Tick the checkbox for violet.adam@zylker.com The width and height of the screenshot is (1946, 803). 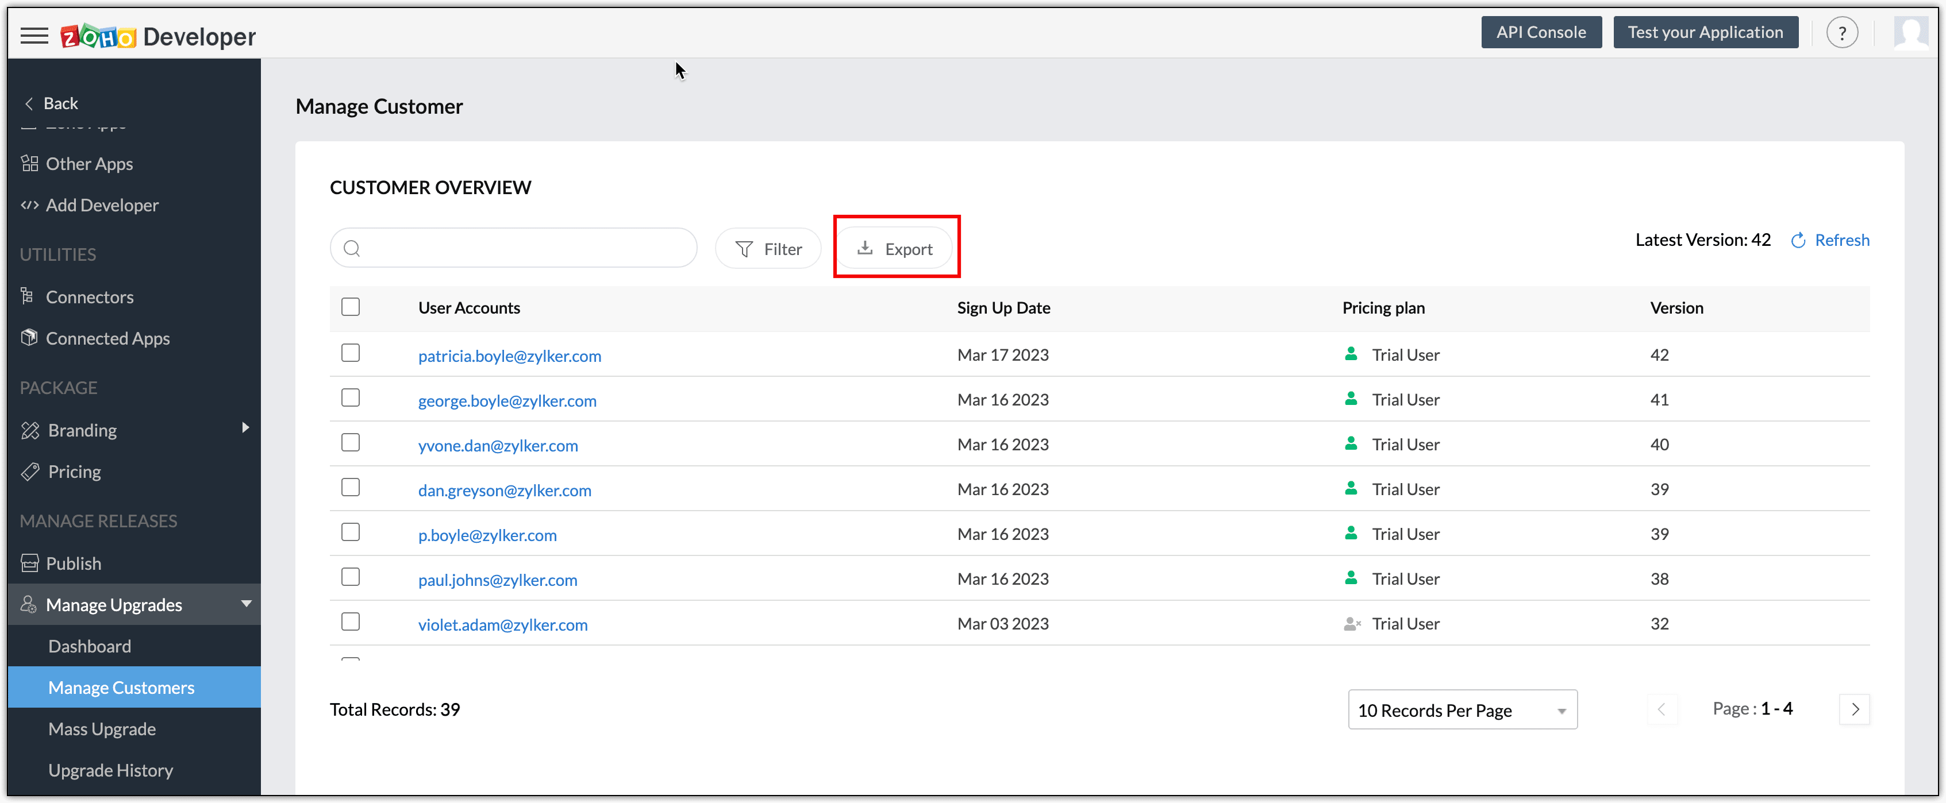point(351,622)
